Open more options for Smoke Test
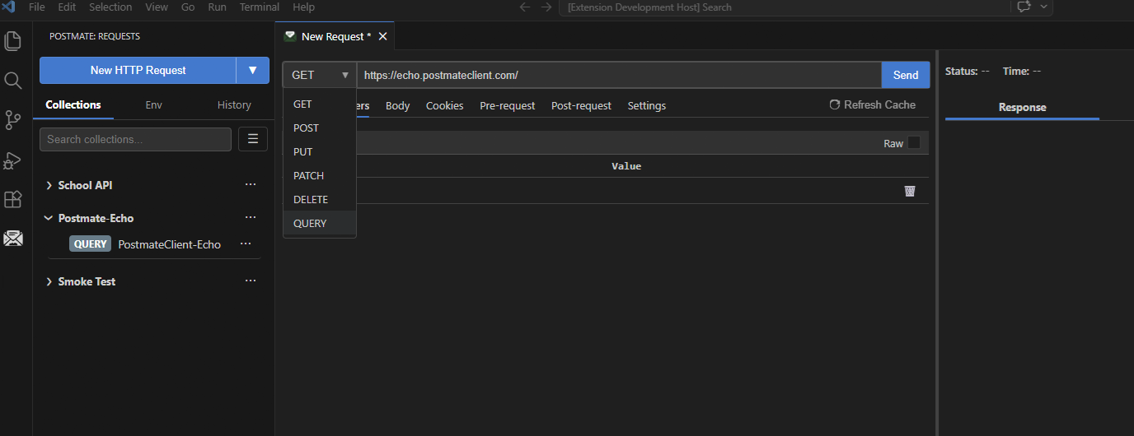 coord(251,281)
